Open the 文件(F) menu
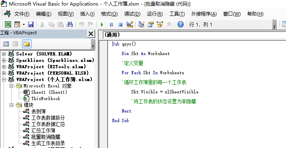This screenshot has height=148, width=286. click(x=22, y=14)
